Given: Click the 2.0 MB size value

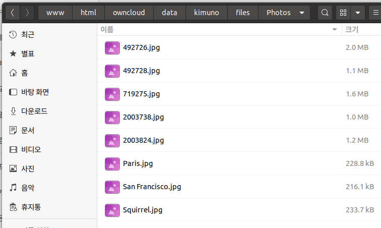Looking at the screenshot, I should pyautogui.click(x=357, y=47).
